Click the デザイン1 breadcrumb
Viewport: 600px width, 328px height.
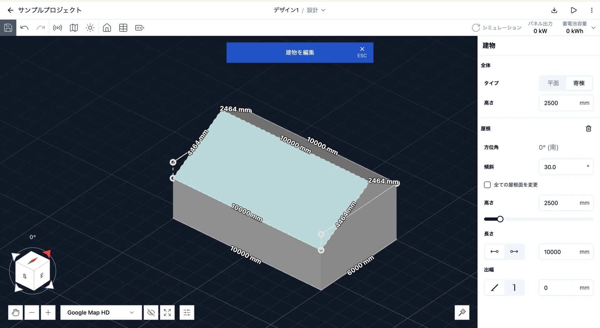286,10
